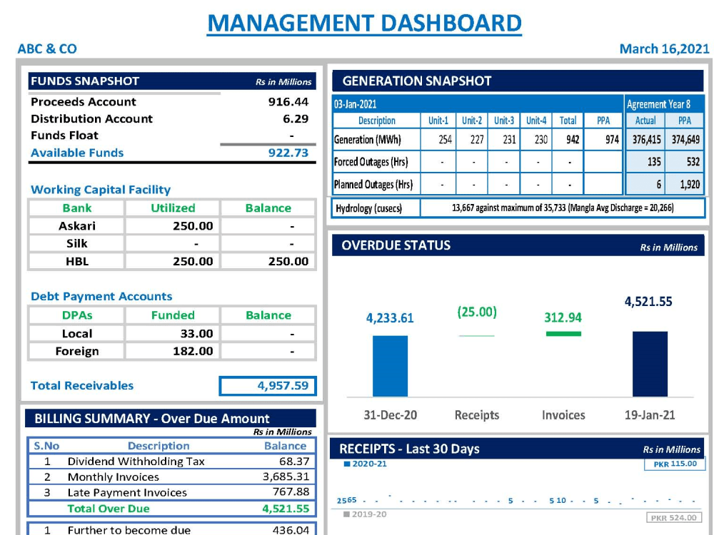Click the Utilized column header
Image resolution: width=714 pixels, height=535 pixels.
click(173, 208)
